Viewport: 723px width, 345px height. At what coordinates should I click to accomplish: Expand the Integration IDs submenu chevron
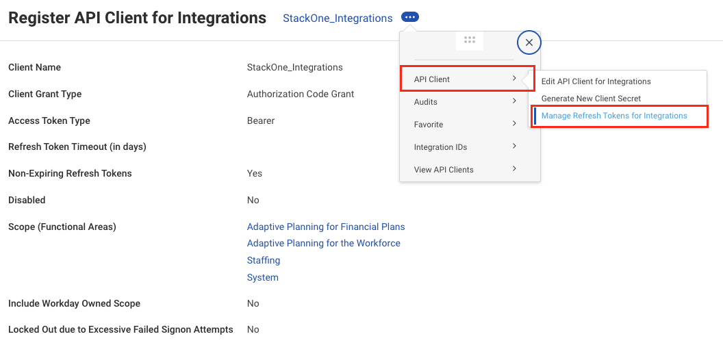tap(513, 146)
